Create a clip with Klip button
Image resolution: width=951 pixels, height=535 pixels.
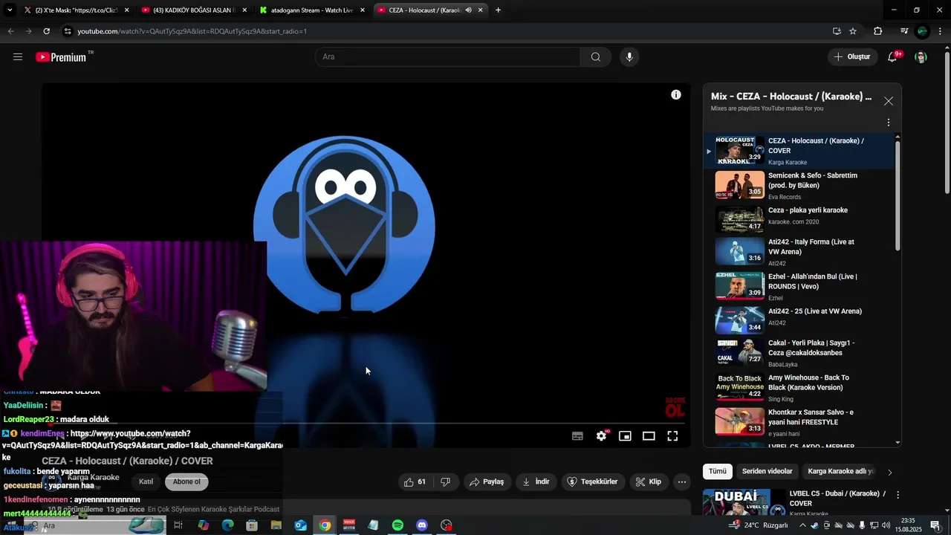[x=648, y=481]
